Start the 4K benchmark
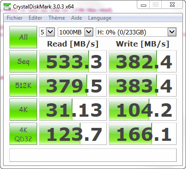 pyautogui.click(x=23, y=110)
